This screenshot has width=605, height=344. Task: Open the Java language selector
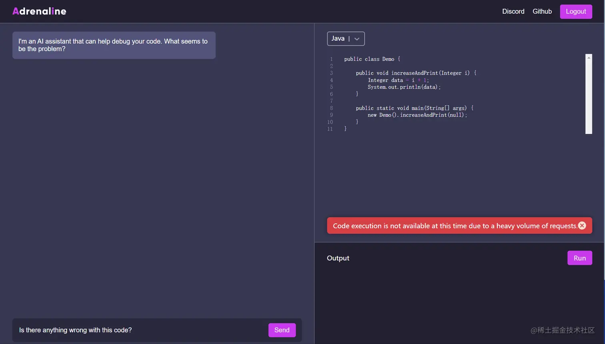point(346,39)
